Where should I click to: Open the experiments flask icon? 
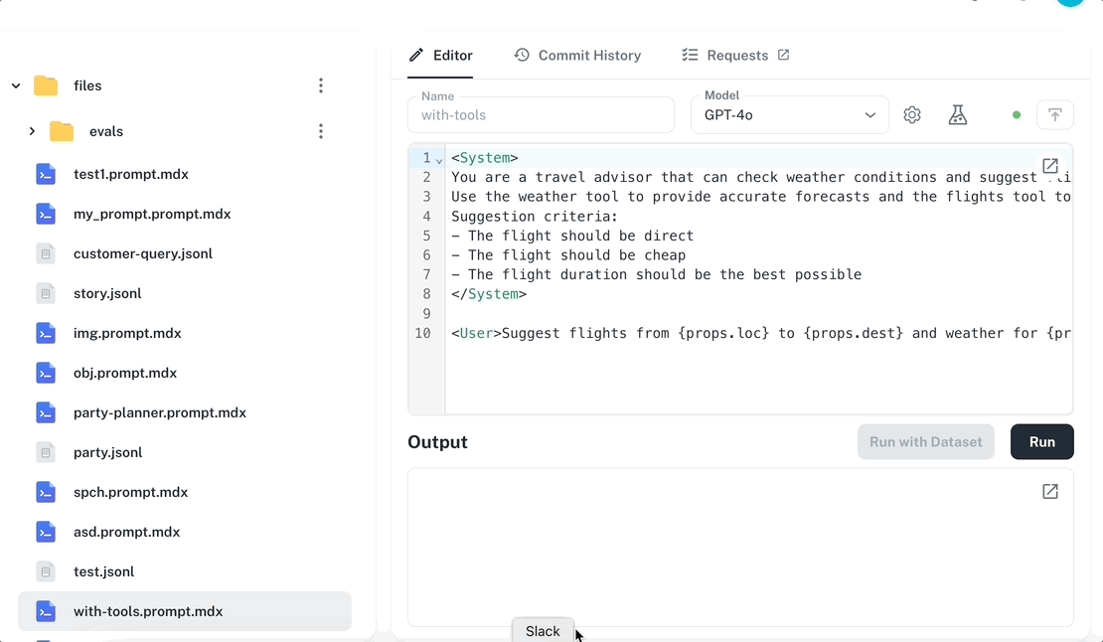(x=957, y=114)
